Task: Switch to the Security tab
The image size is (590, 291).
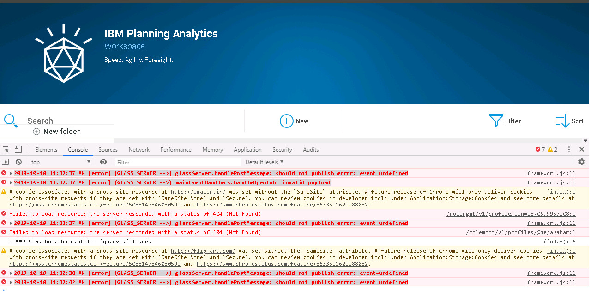Action: [282, 149]
